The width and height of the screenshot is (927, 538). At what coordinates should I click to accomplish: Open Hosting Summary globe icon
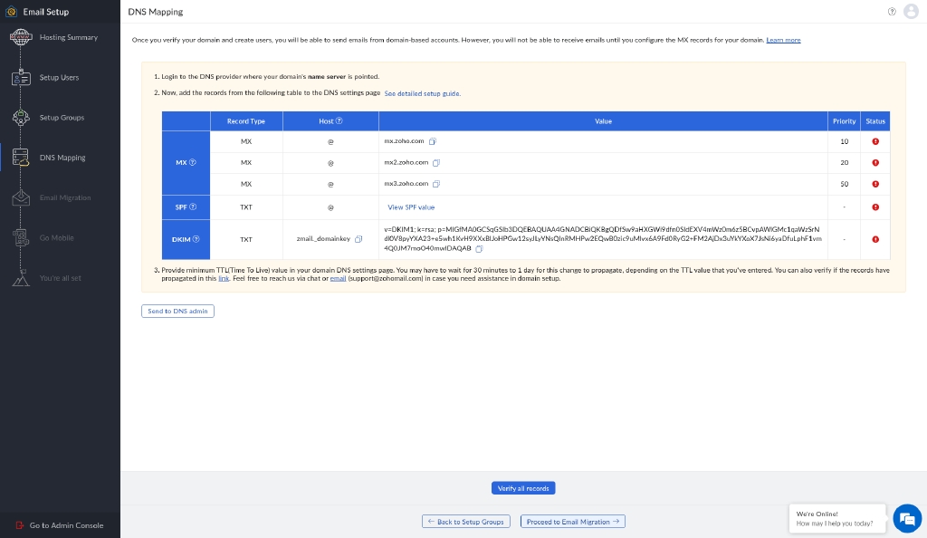coord(21,37)
